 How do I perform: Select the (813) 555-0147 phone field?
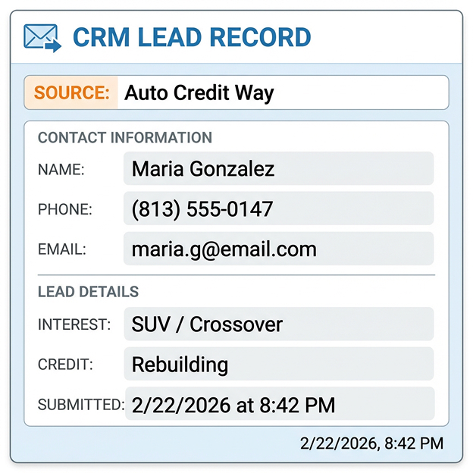coord(278,208)
